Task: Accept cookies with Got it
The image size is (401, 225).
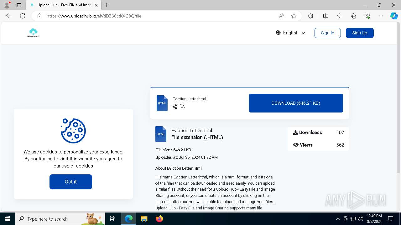Action: click(71, 182)
